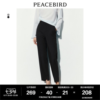Click the 跨店每满300-30 promotion text

tap(65, 87)
